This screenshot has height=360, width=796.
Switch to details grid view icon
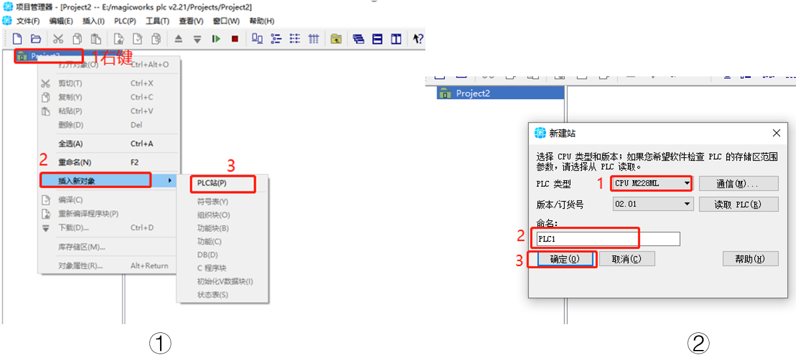coord(314,39)
